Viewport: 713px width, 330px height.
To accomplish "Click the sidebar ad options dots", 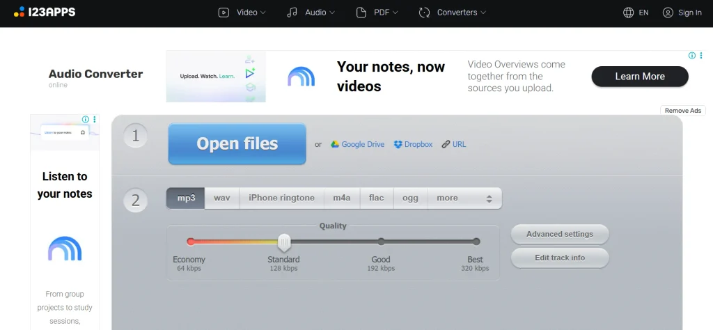I will tap(95, 119).
